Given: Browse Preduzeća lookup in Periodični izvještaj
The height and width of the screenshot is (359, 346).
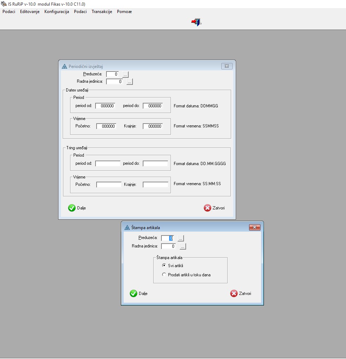Looking at the screenshot, I should coord(125,74).
